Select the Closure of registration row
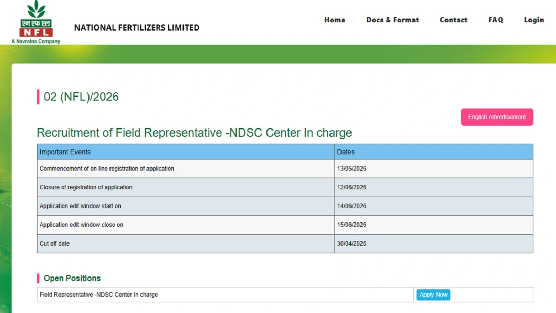The width and height of the screenshot is (556, 313). pos(285,187)
